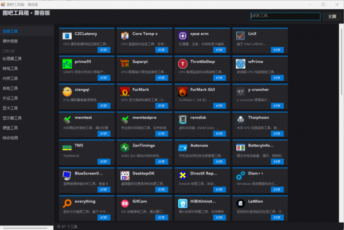Click the sidebar horizontal scrollbar
The width and height of the screenshot is (344, 230).
click(26, 228)
